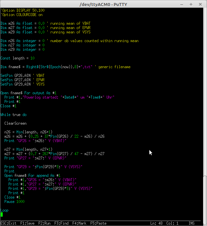This screenshot has width=207, height=226.
Task: Click ESC:Exit in the status bar
Action: click(8, 223)
